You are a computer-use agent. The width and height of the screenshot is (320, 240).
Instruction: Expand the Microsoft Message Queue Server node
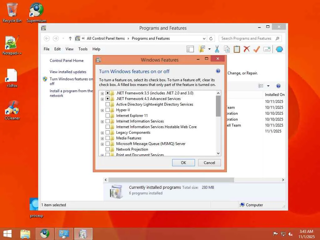[x=102, y=144]
